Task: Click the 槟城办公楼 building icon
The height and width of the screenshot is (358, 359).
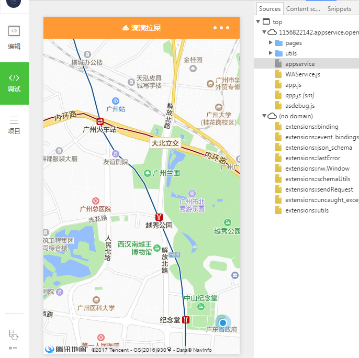Action: coord(87,54)
